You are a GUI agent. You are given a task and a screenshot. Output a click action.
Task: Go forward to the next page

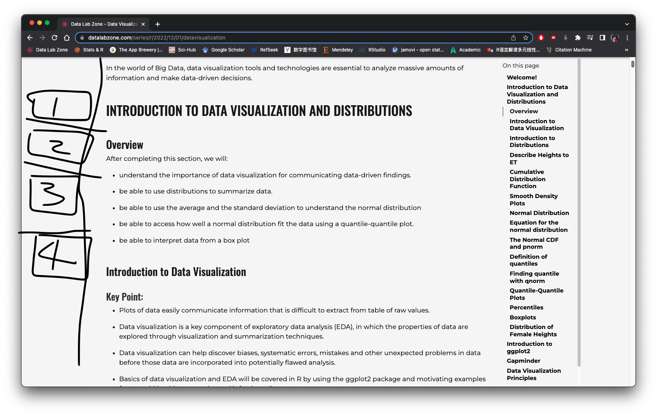coord(42,38)
